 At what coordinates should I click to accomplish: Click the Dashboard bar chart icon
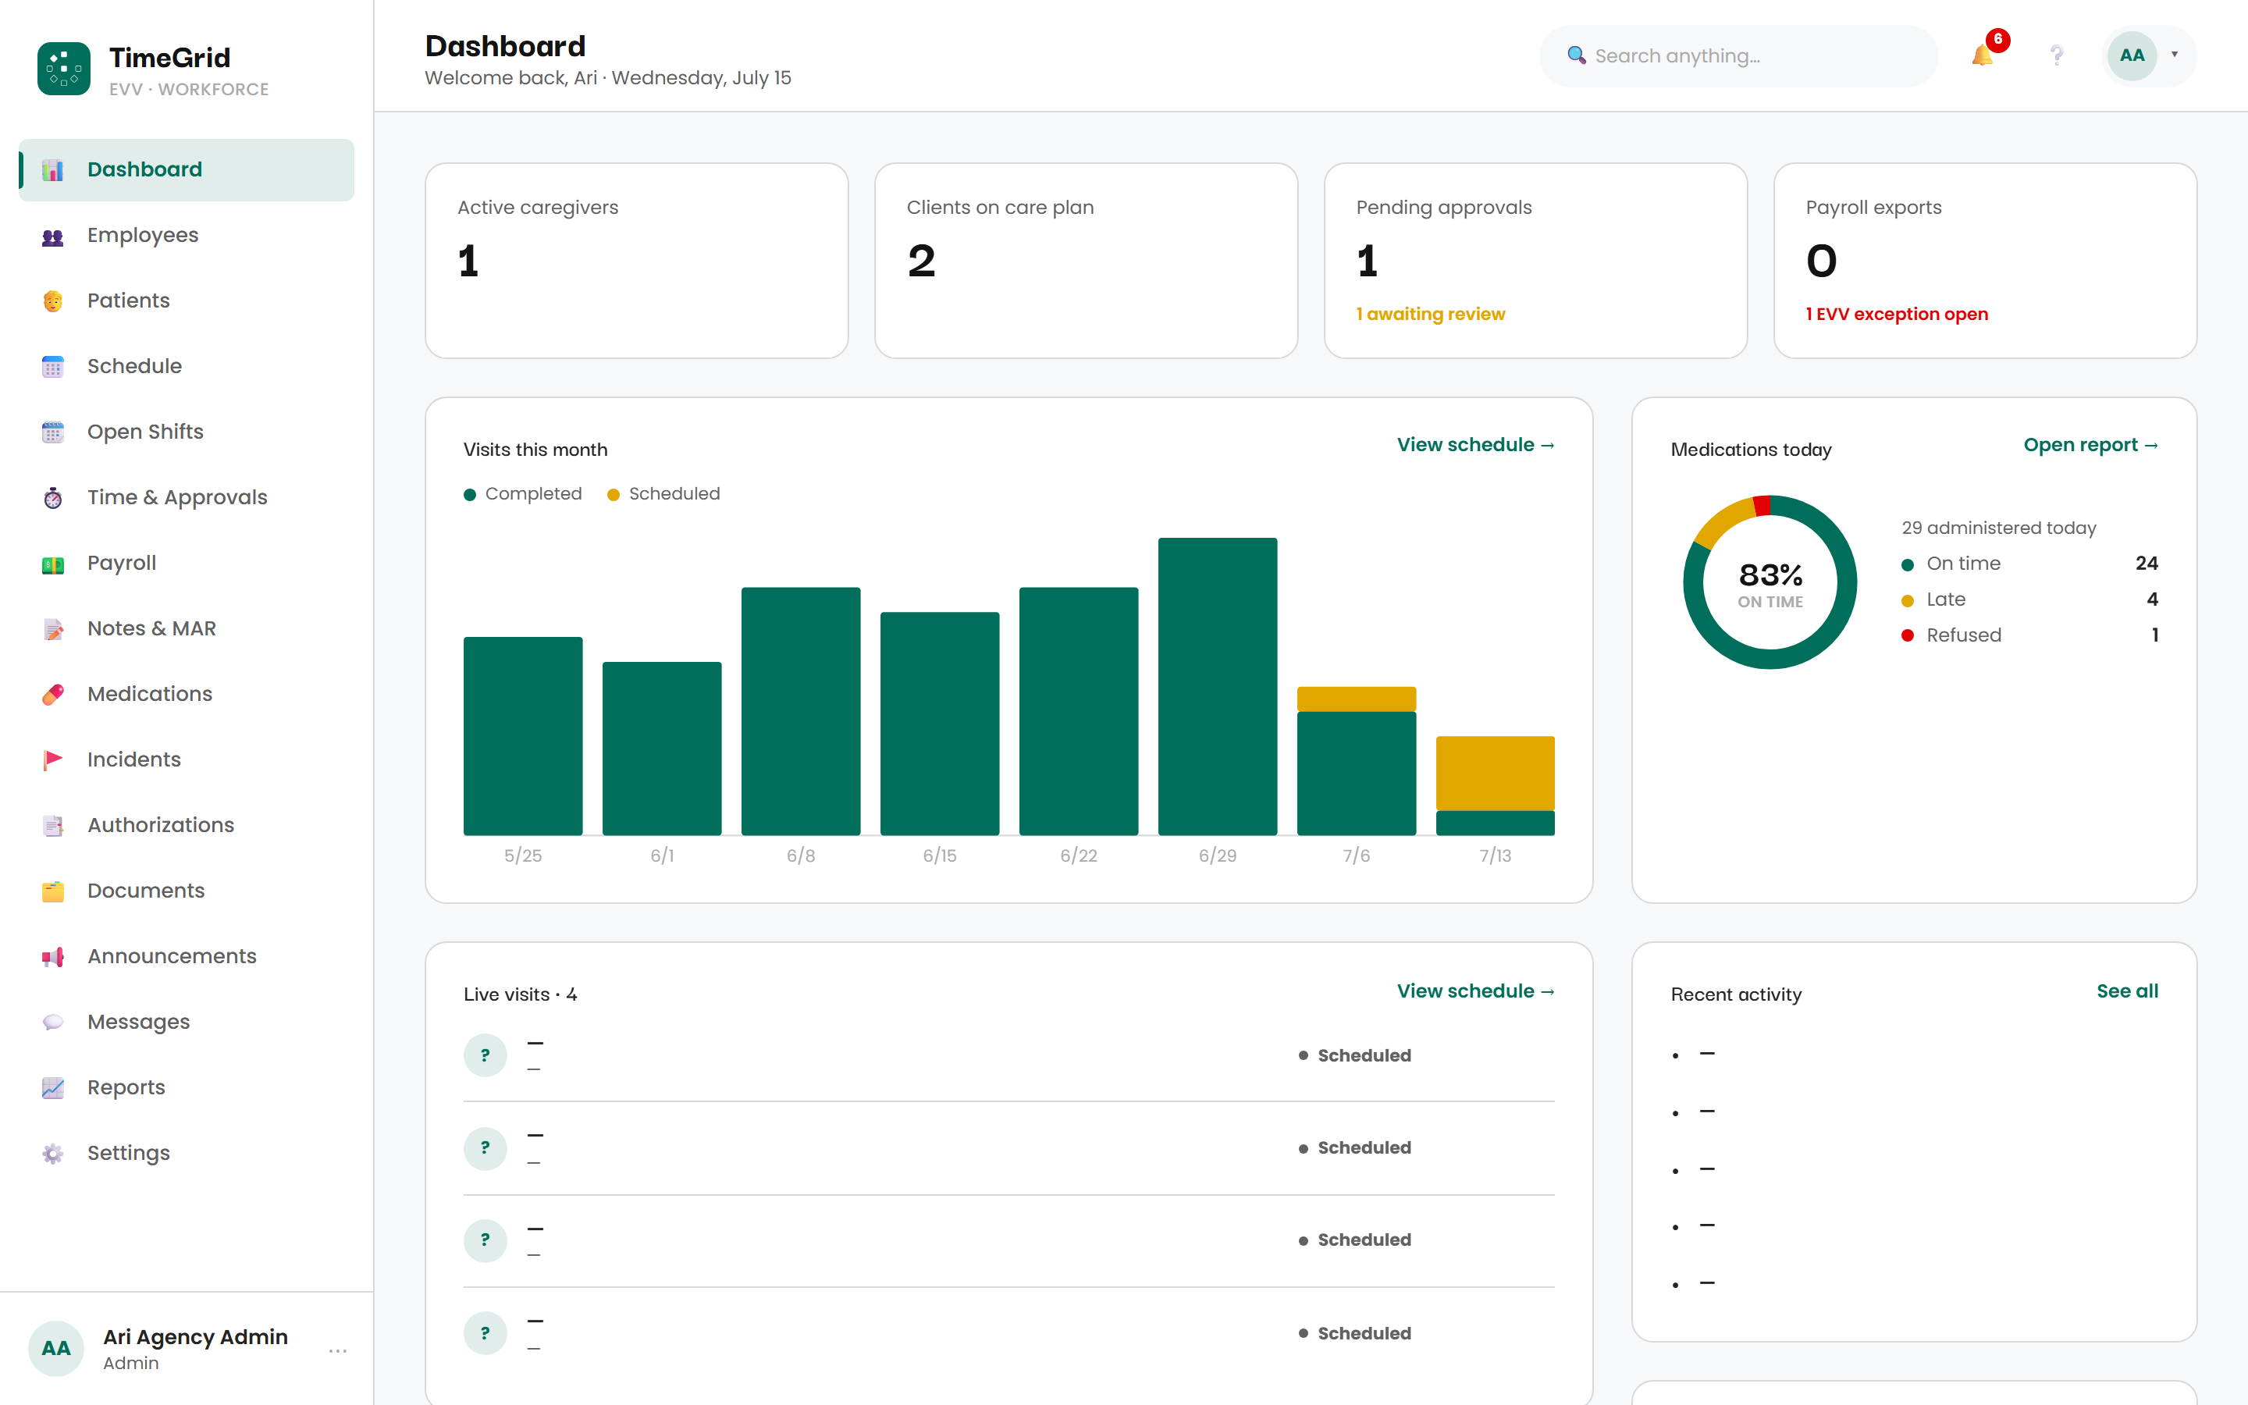pos(53,170)
